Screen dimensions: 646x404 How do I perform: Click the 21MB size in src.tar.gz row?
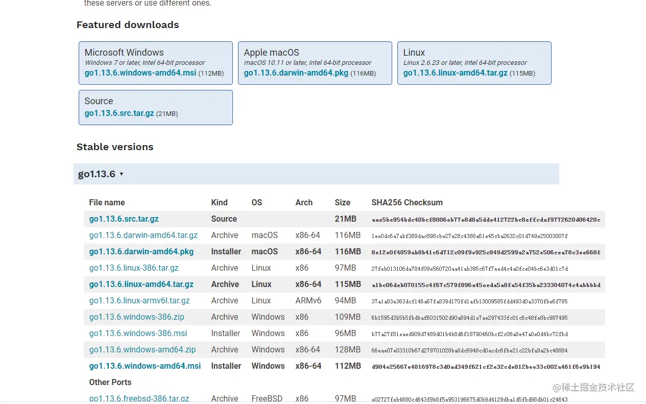coord(346,219)
